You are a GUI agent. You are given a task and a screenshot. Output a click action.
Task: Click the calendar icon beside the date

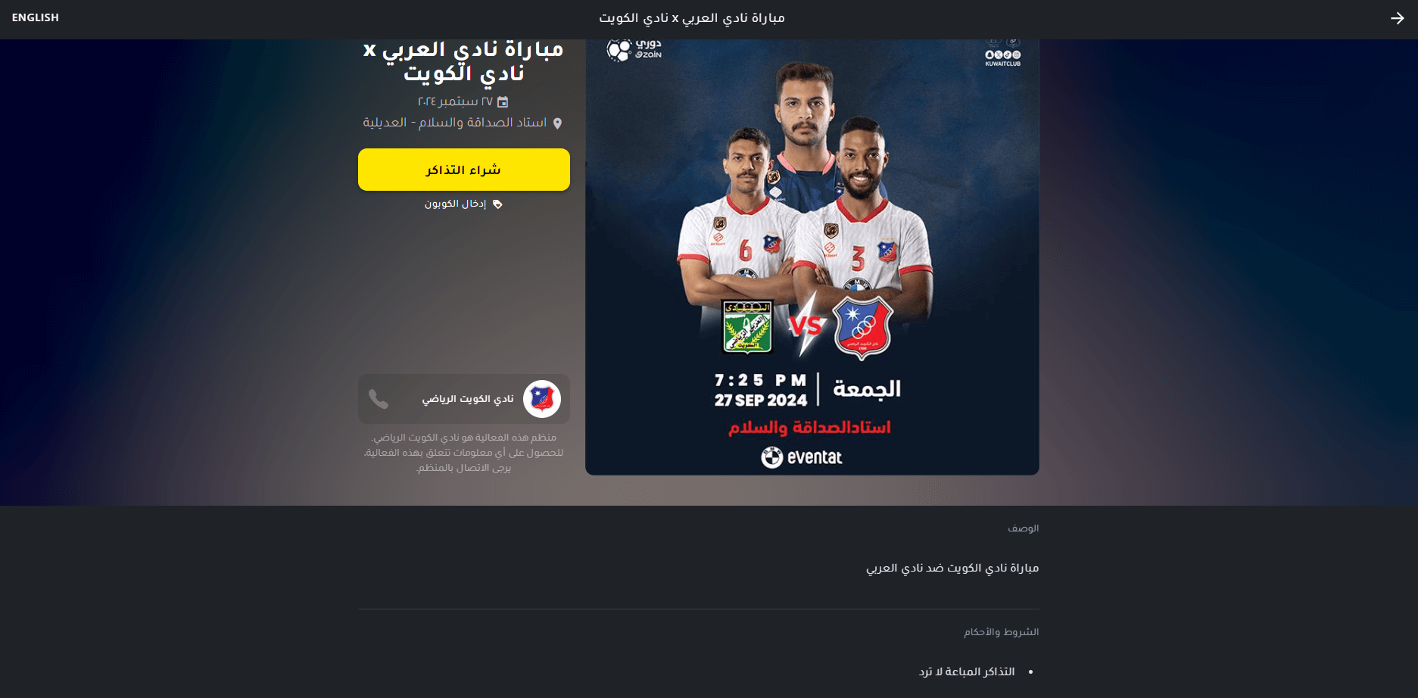503,101
